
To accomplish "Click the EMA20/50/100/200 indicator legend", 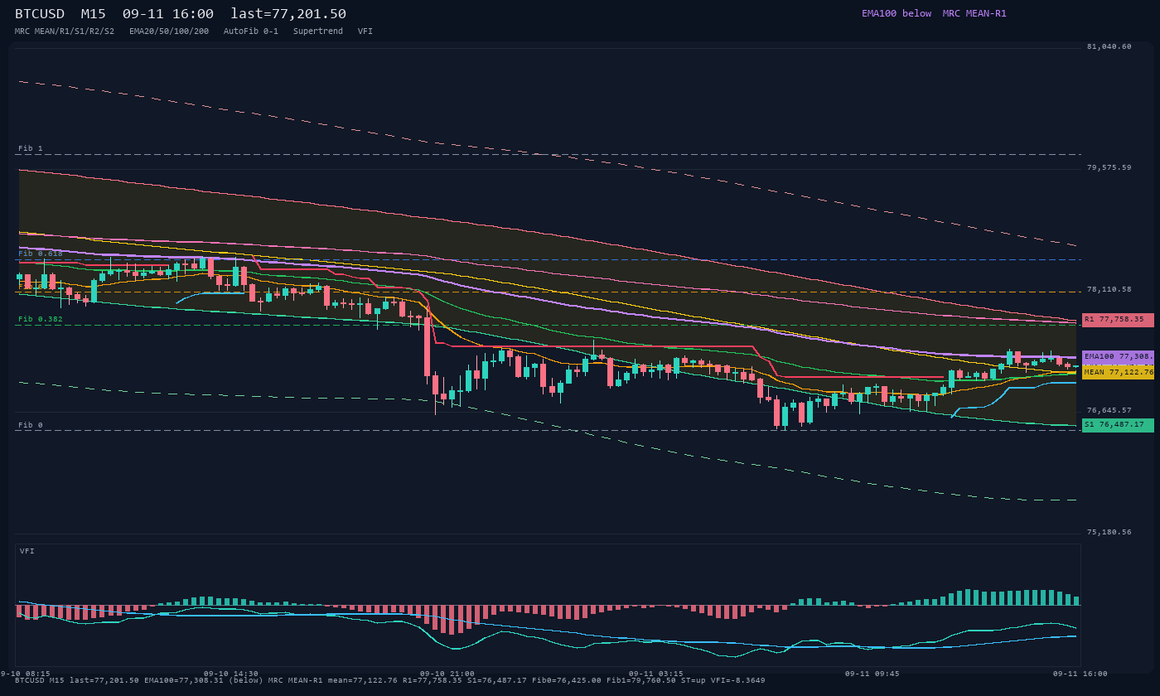I will point(169,31).
